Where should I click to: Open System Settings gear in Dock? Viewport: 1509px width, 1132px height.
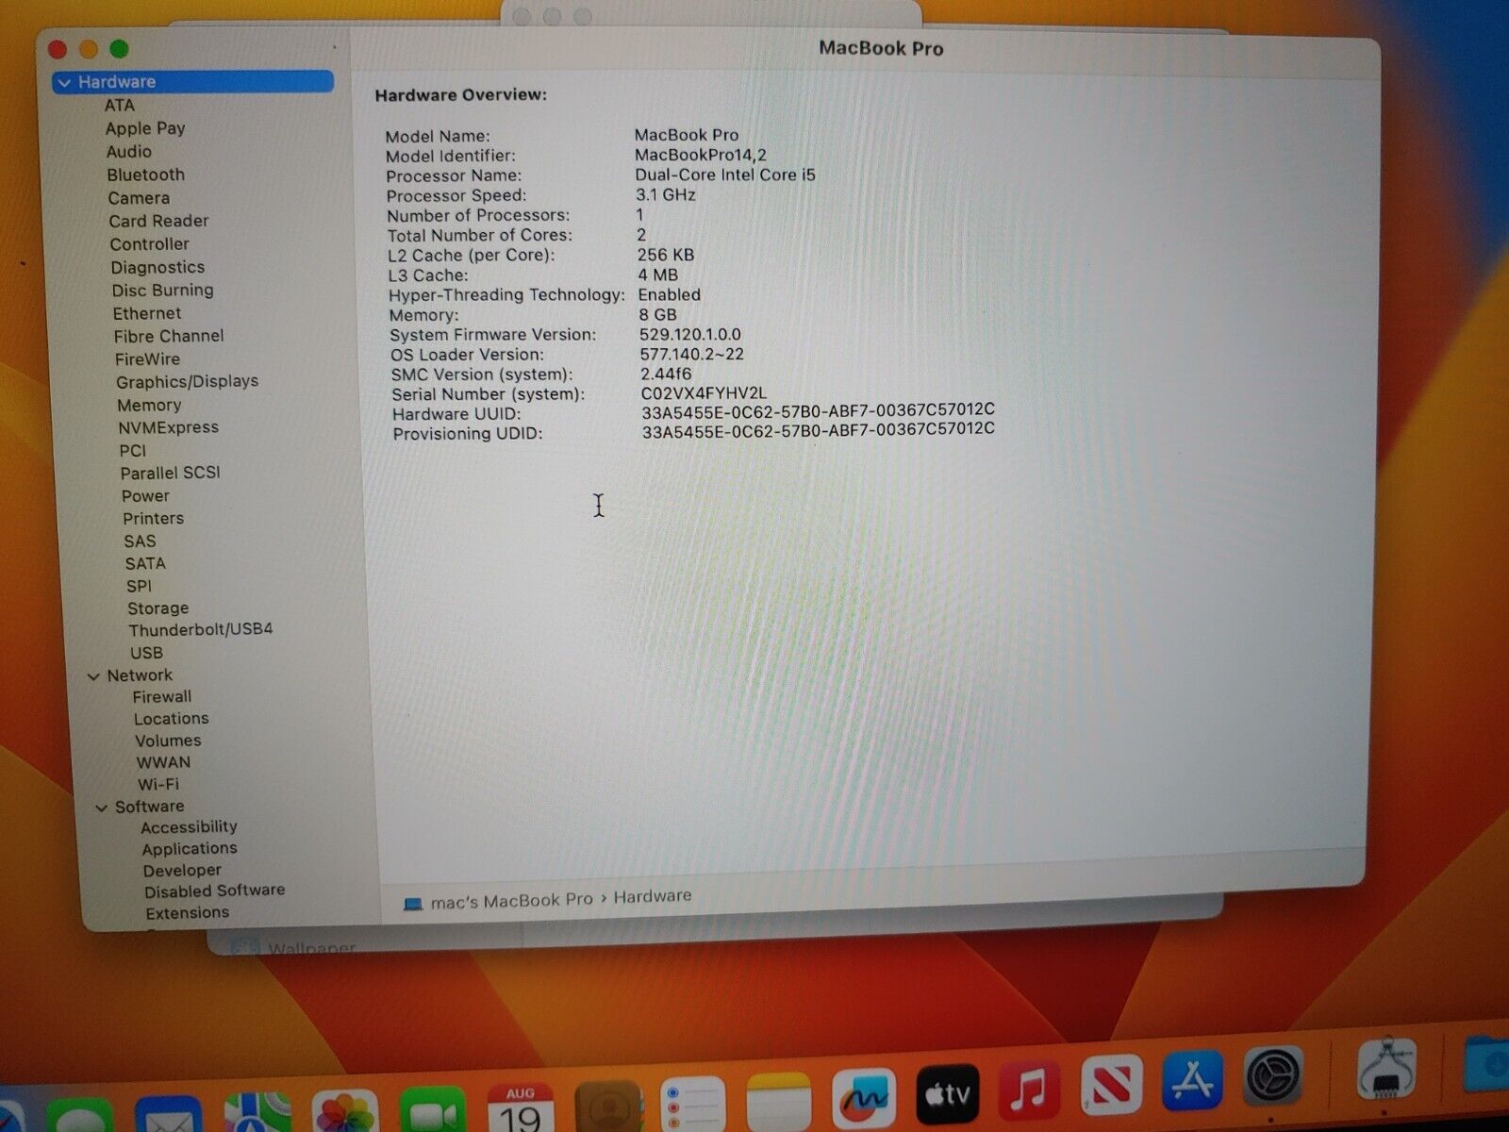click(1273, 1076)
